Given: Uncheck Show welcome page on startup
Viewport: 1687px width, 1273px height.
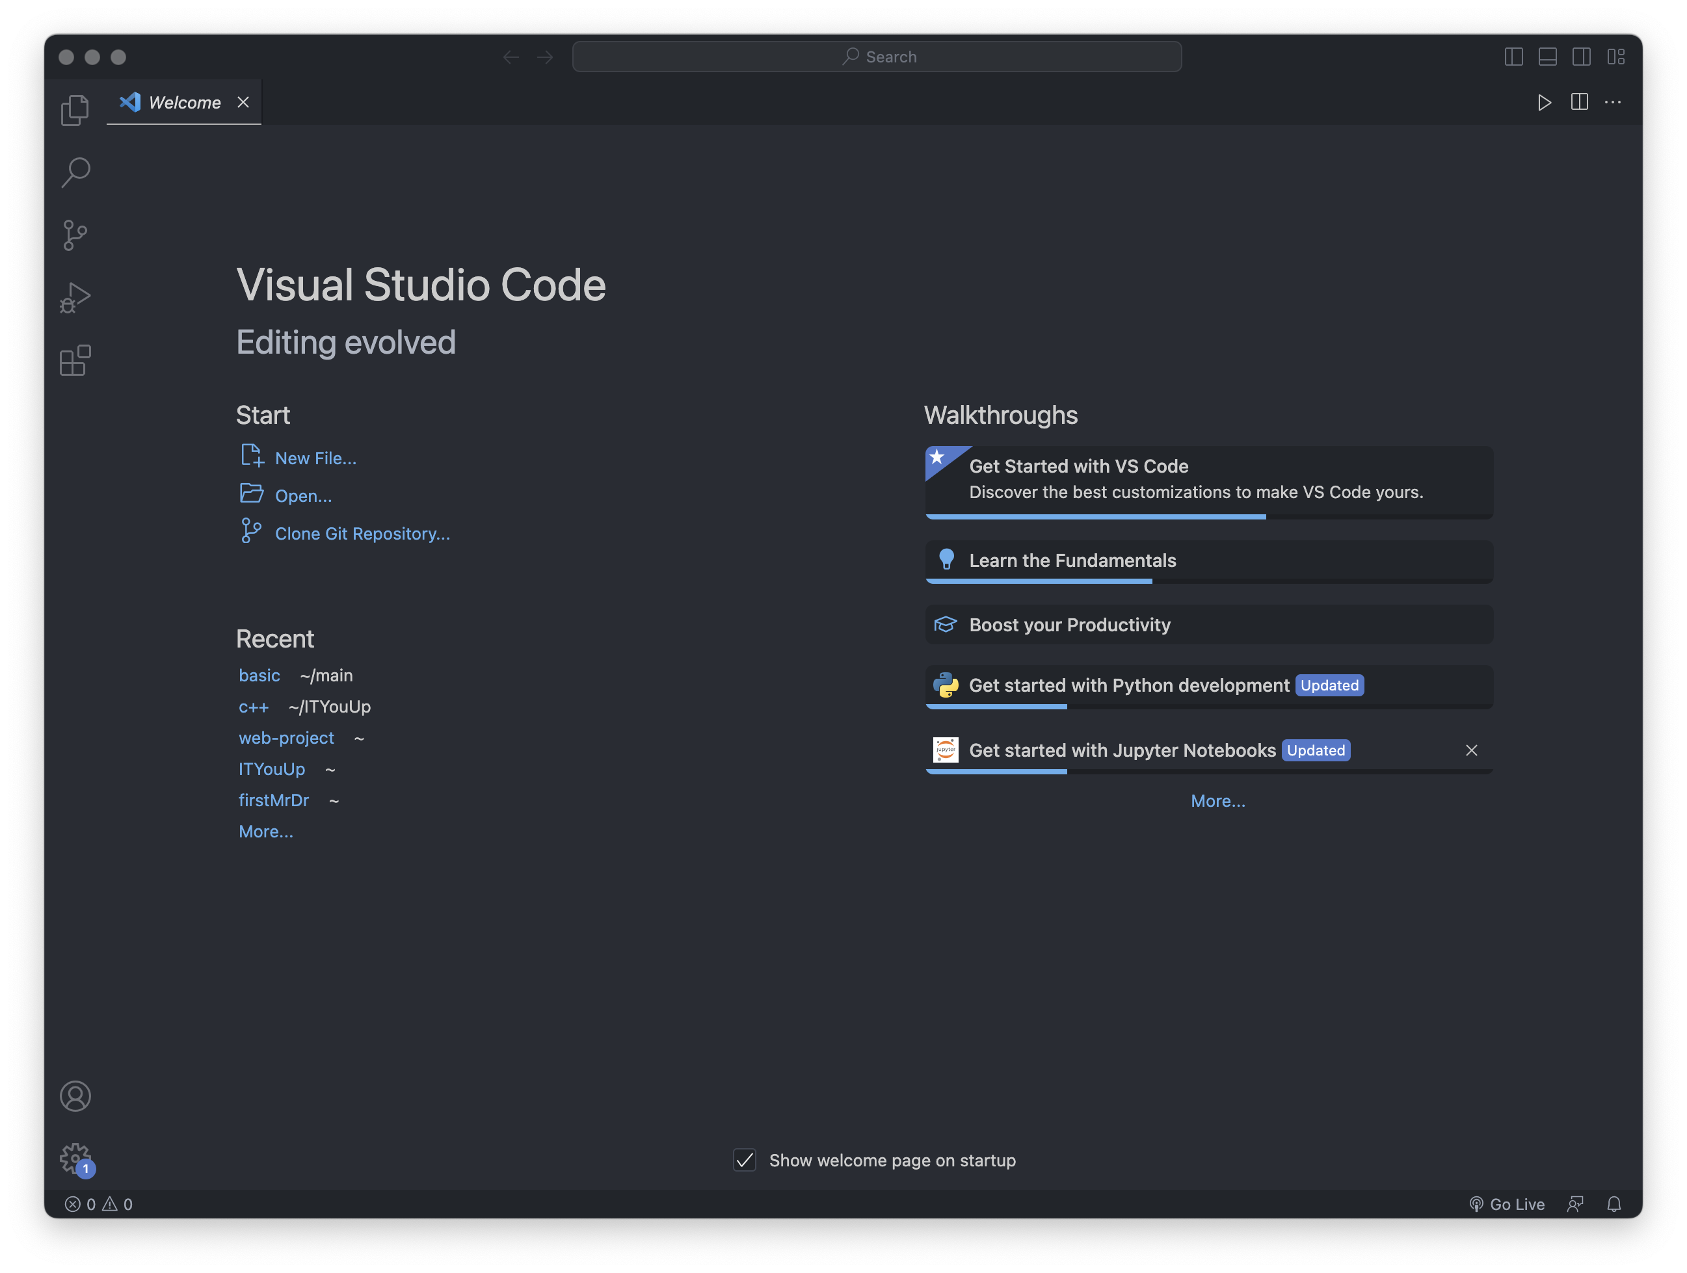Looking at the screenshot, I should pos(745,1160).
